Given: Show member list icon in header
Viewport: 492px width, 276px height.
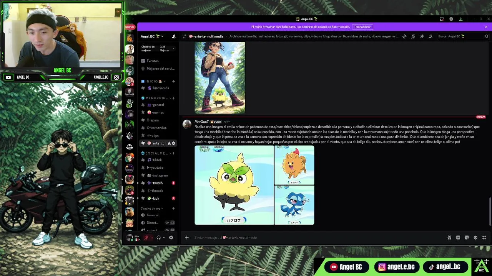Looking at the screenshot, I should (x=430, y=36).
